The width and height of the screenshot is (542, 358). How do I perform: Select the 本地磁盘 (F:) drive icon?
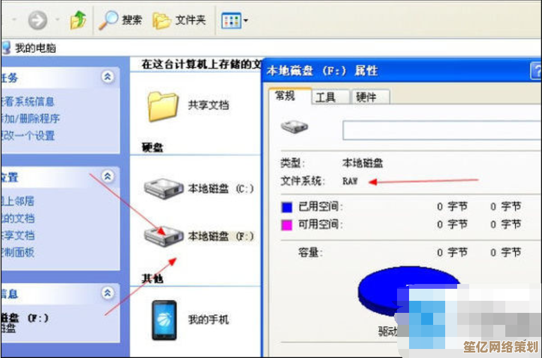click(x=164, y=236)
